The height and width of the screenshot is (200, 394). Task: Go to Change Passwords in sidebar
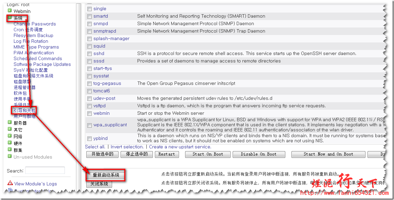tap(35, 24)
